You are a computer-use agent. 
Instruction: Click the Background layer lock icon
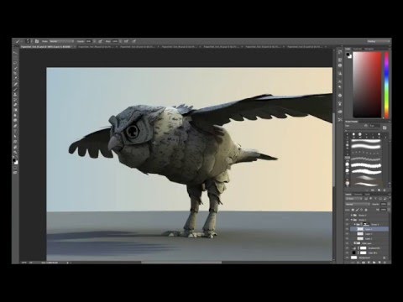[385, 258]
